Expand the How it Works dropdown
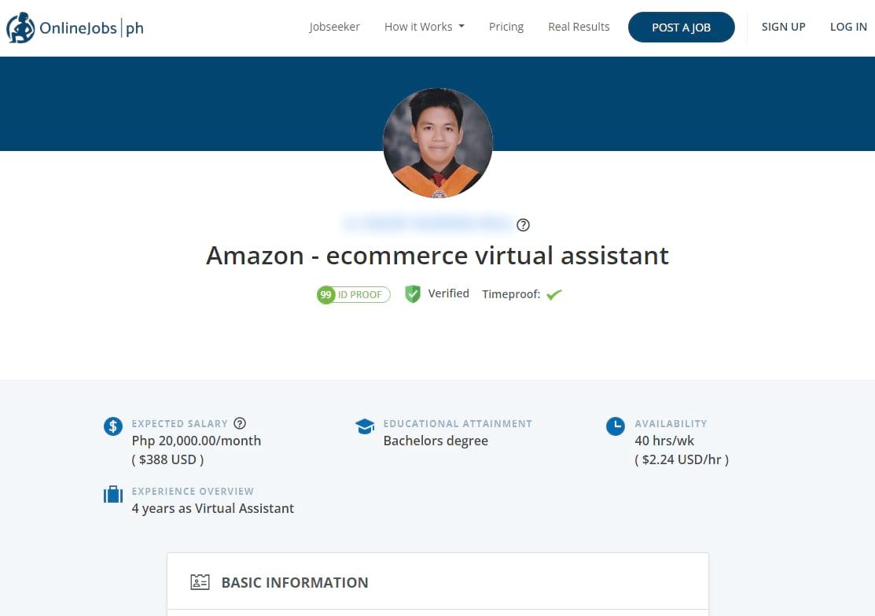Screen dimensions: 875x616 tap(424, 26)
